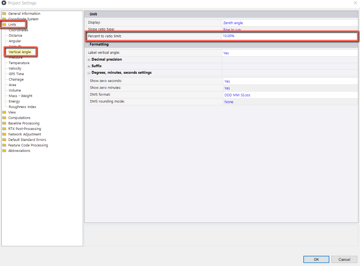360x266 pixels.
Task: Click the Feature Code Processing folder icon
Action: tap(4, 145)
